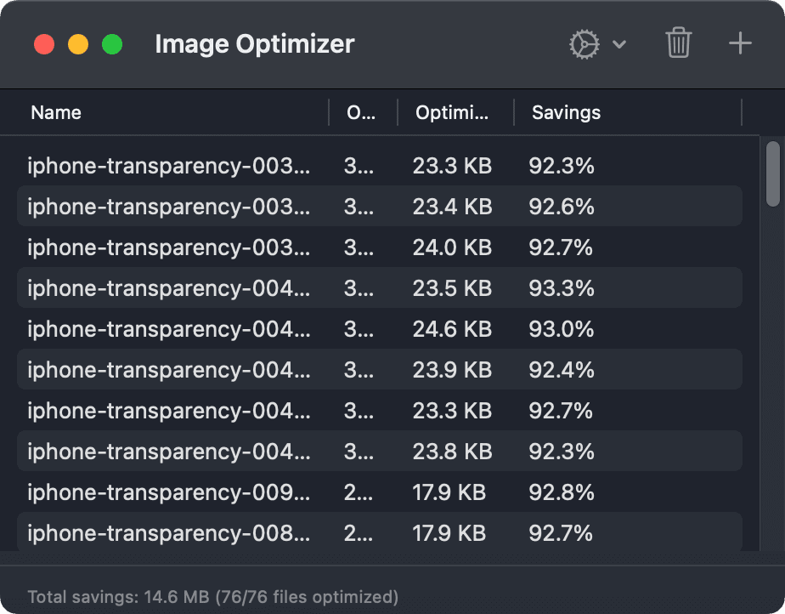Sort by the Savings column header
785x614 pixels.
click(565, 112)
